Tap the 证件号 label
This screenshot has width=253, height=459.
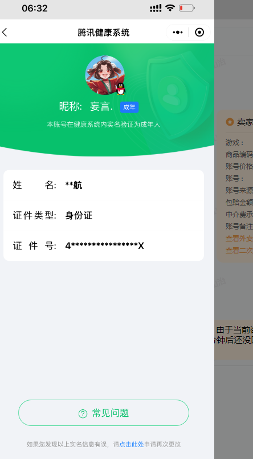coord(34,246)
